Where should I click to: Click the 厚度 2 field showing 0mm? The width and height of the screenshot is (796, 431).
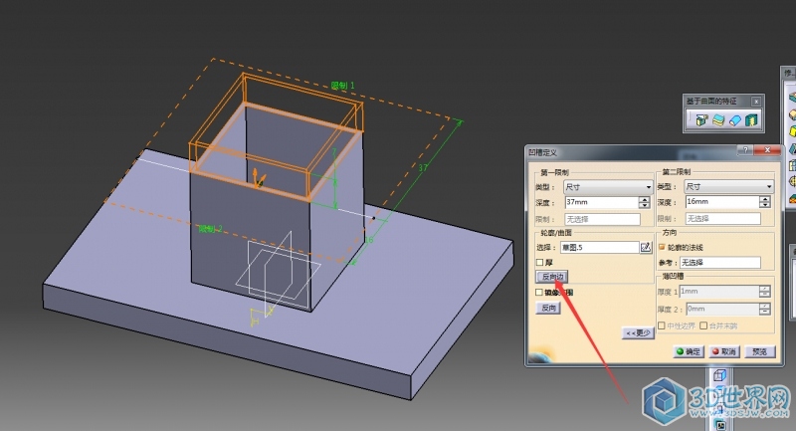(x=722, y=309)
